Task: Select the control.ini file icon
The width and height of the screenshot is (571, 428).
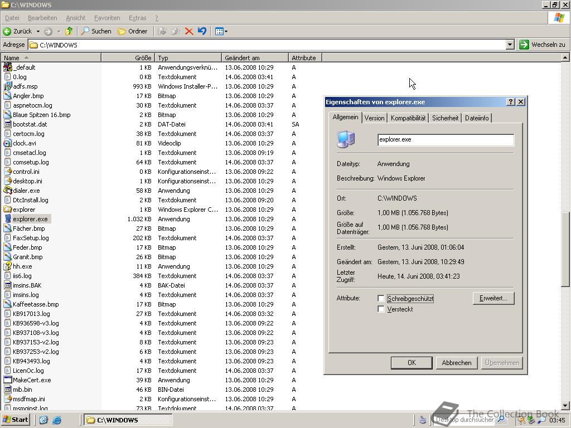Action: pos(8,172)
